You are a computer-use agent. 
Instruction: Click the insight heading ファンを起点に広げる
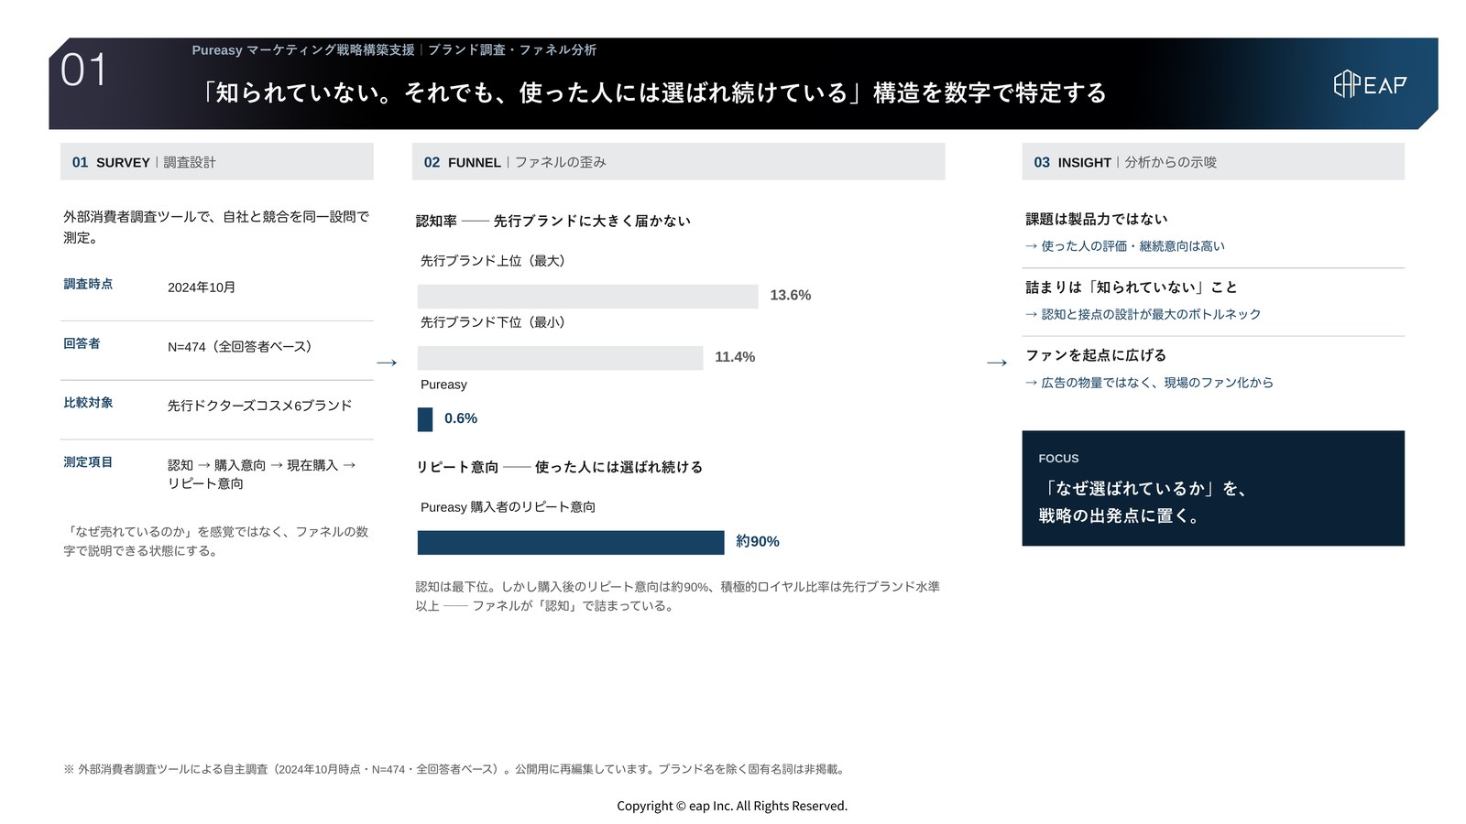[1096, 355]
